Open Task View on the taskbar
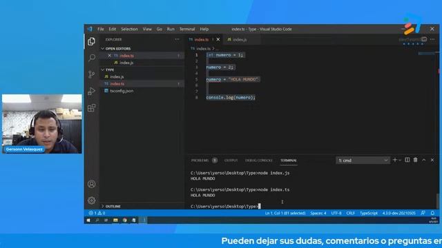Viewport: 442px width, 248px height. click(x=106, y=220)
